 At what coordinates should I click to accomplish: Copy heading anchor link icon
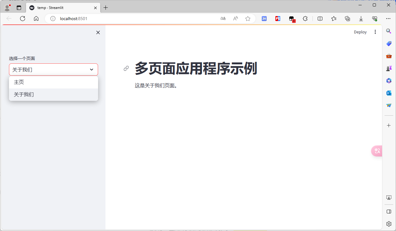(126, 68)
